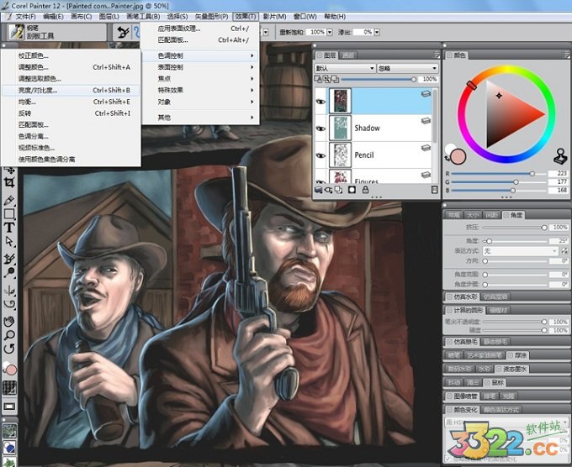The height and width of the screenshot is (467, 572).
Task: Select the Text tool in the toolbox
Action: [x=9, y=228]
